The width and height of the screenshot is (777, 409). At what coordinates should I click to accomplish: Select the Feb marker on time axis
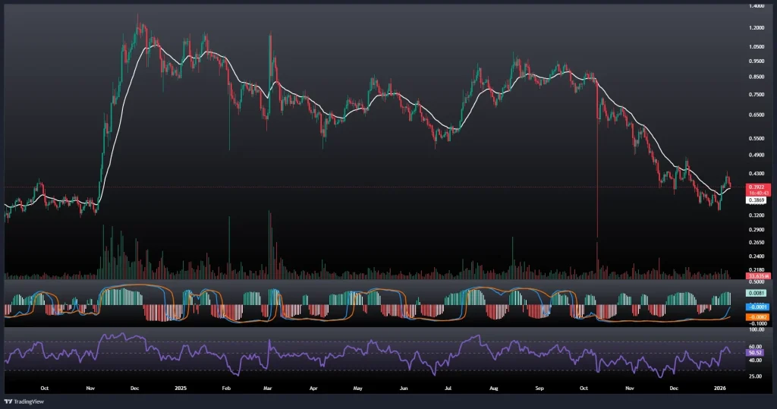[226, 386]
